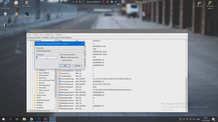Click OK in the DWORD dialog
The width and height of the screenshot is (218, 122).
65,65
